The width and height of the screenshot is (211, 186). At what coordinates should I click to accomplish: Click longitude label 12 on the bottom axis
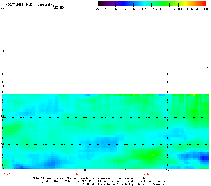click(x=167, y=170)
